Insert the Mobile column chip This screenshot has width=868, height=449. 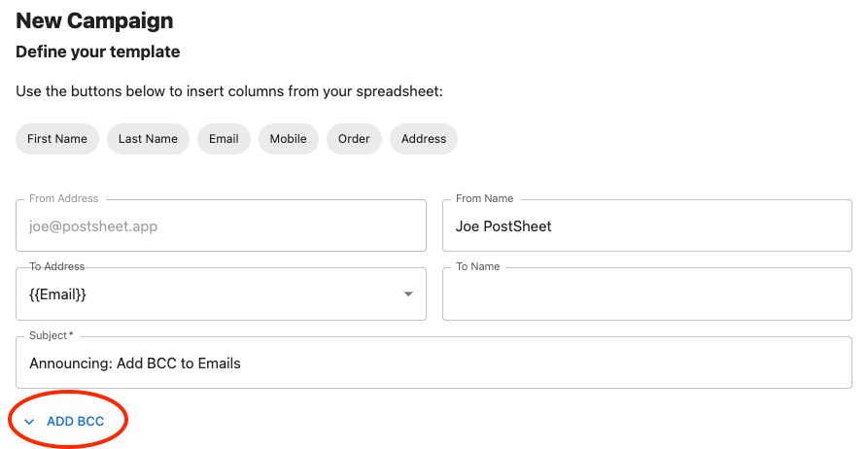pos(288,139)
